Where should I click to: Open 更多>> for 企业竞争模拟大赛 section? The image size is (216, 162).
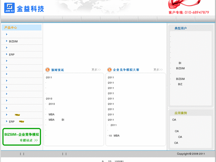point(158,70)
